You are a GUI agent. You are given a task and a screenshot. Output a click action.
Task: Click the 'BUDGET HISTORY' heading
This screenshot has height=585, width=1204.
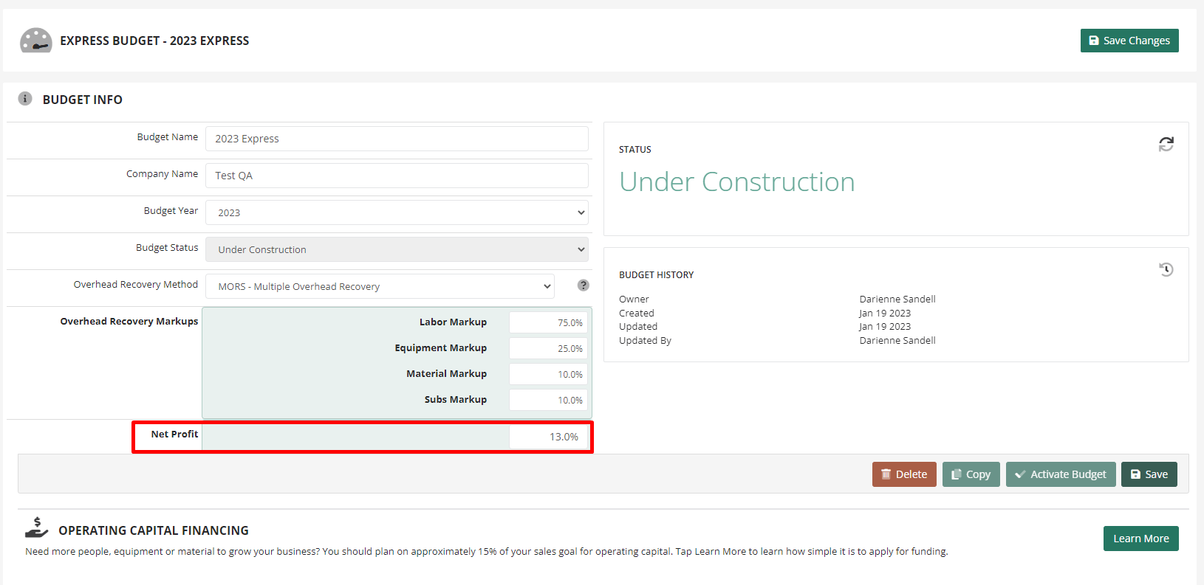657,274
